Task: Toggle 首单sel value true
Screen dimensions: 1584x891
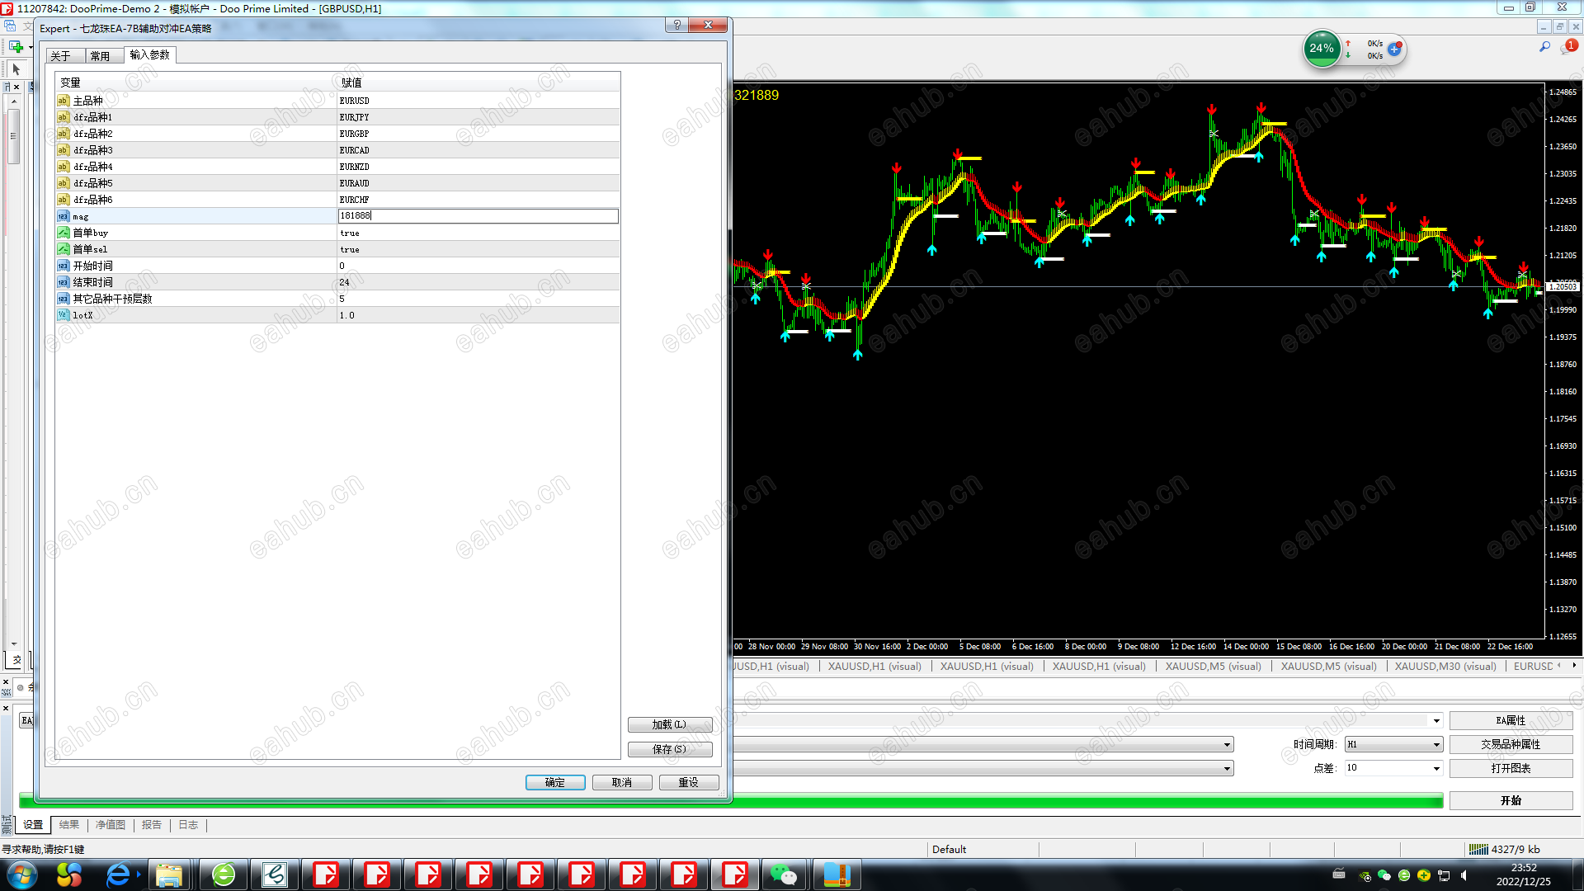Action: tap(350, 249)
